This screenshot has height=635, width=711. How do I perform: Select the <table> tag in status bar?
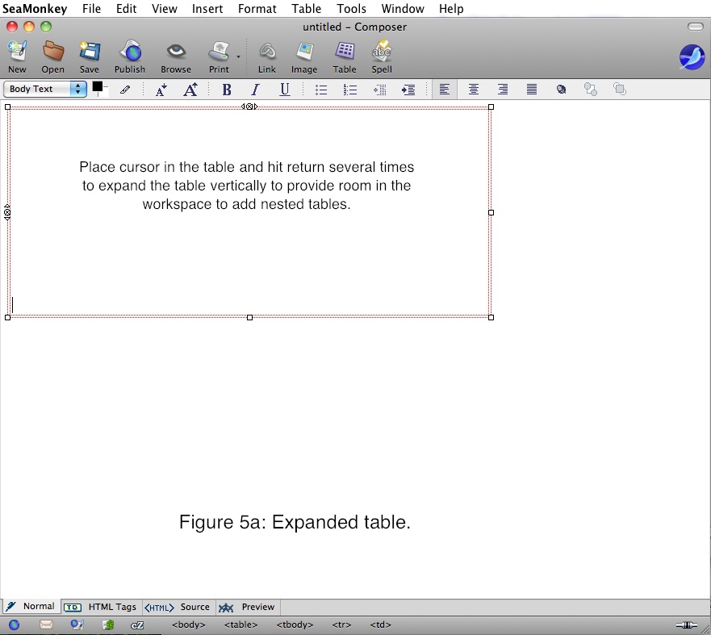[x=240, y=625]
